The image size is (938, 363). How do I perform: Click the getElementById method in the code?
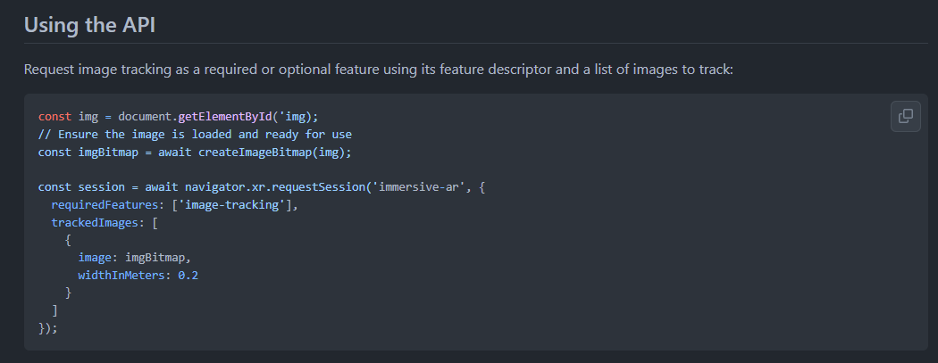tap(225, 117)
